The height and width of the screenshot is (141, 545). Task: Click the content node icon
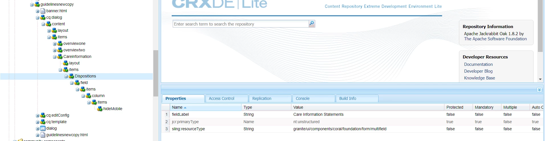(x=49, y=24)
